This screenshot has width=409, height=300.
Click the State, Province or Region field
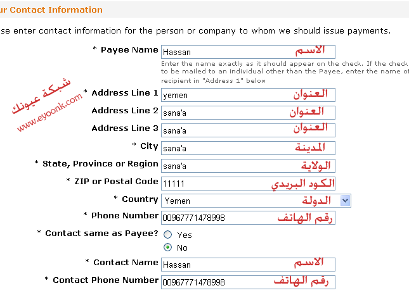click(x=248, y=166)
